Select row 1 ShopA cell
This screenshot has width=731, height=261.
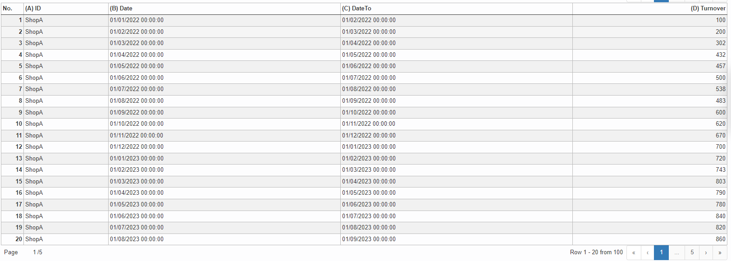coord(66,20)
